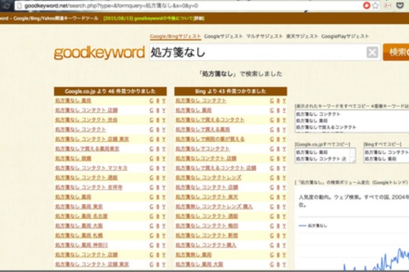Open the 処方箋なし コンタクト 梅田 keyword link
The image size is (409, 272).
(207, 226)
